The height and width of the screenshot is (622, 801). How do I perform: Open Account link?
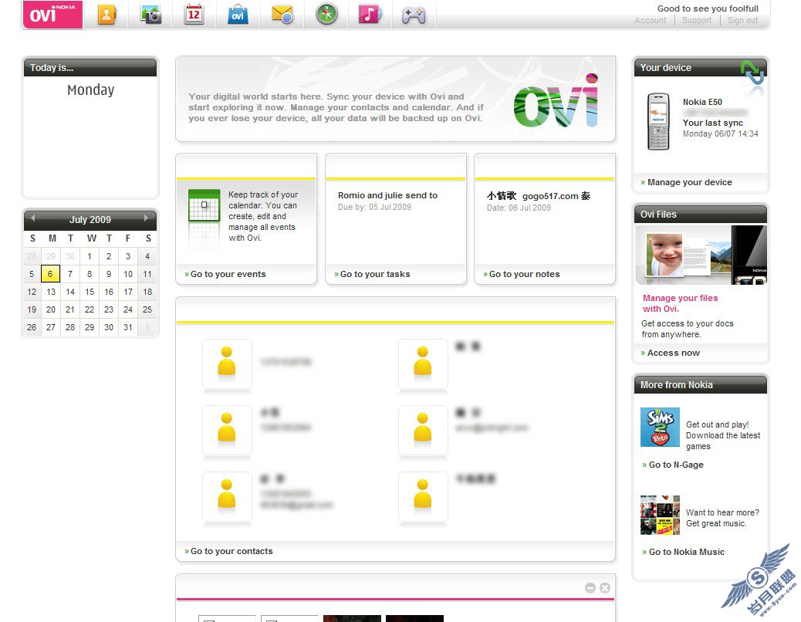pos(650,20)
